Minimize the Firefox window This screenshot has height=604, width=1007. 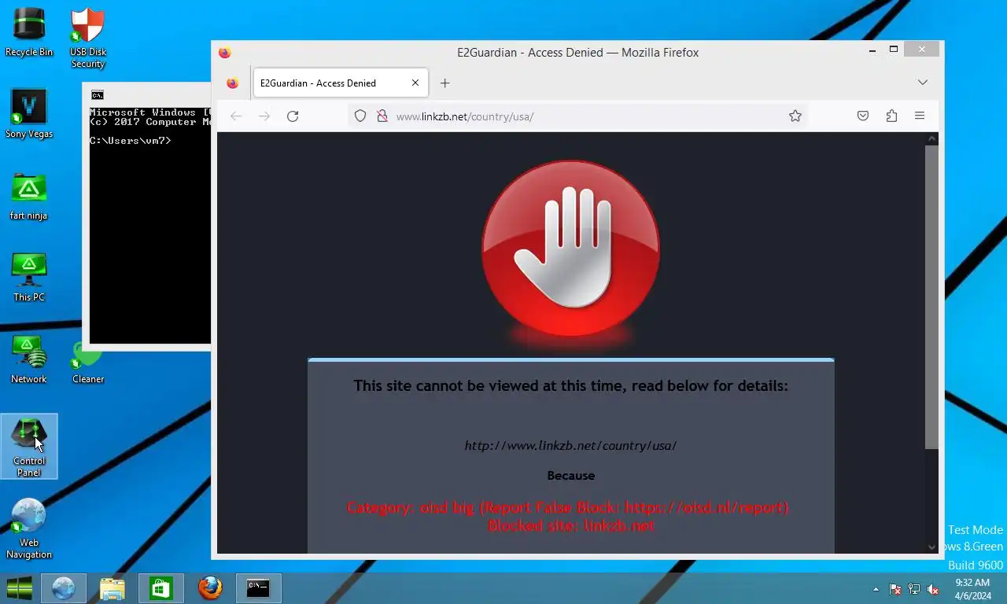pos(872,50)
